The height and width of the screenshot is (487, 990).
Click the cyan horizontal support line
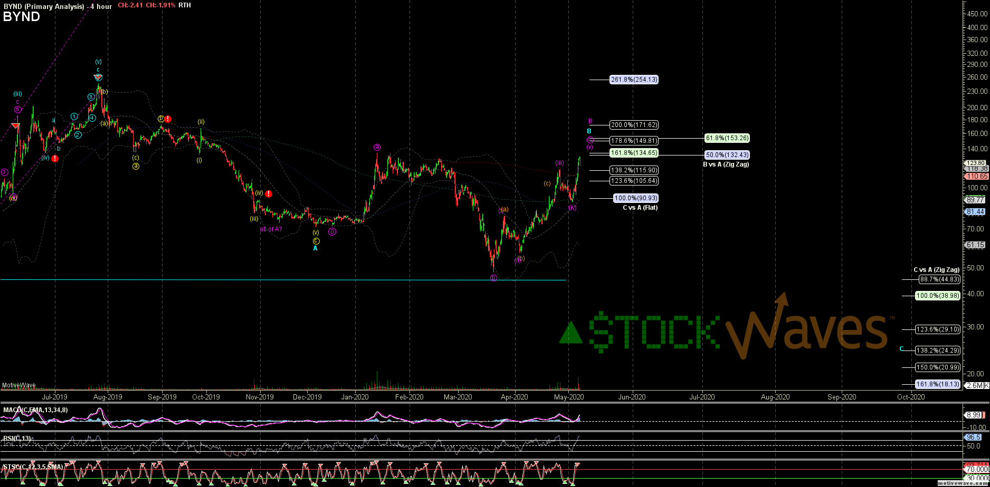(283, 280)
